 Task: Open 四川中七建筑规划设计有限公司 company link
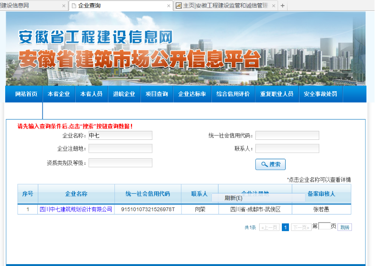76,209
